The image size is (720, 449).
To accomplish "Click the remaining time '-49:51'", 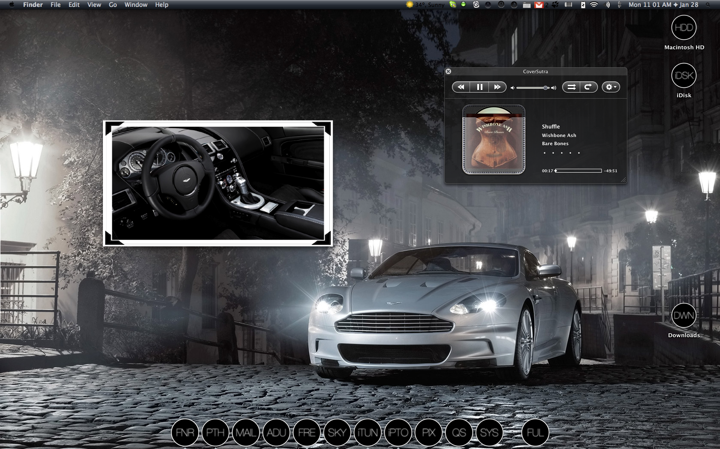I will (611, 171).
